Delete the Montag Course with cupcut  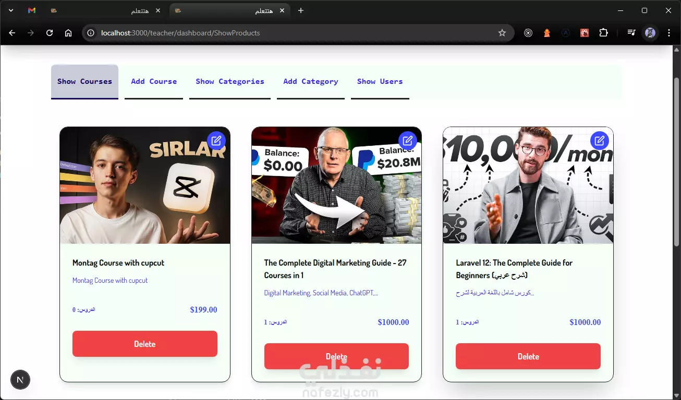pyautogui.click(x=145, y=344)
